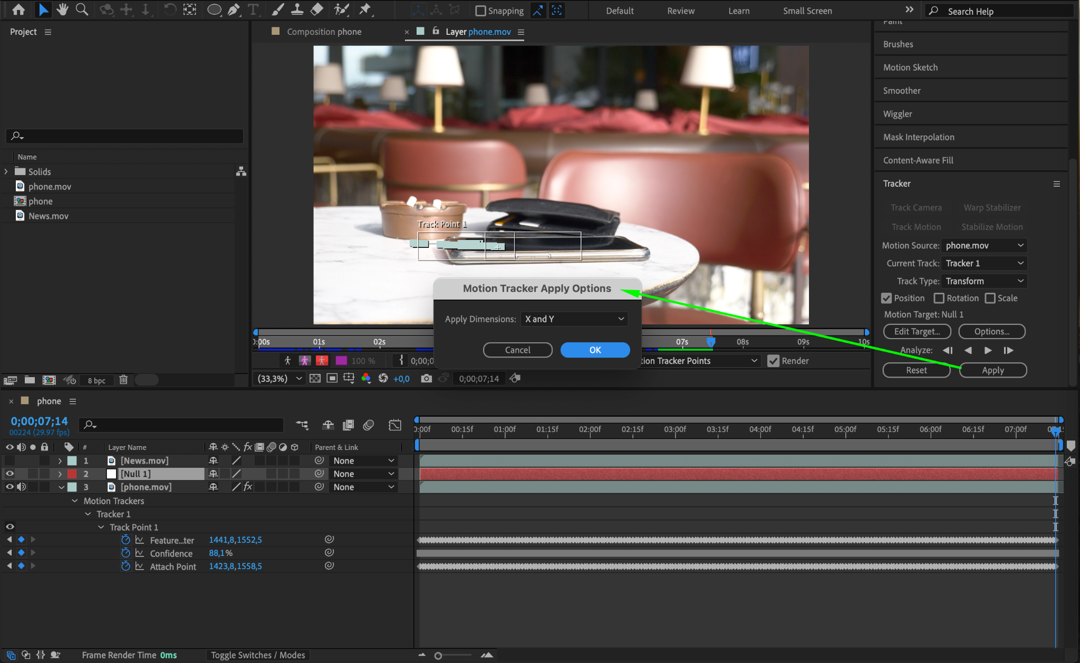Image resolution: width=1080 pixels, height=663 pixels.
Task: Select the Pen tool in toolbar
Action: 234,9
